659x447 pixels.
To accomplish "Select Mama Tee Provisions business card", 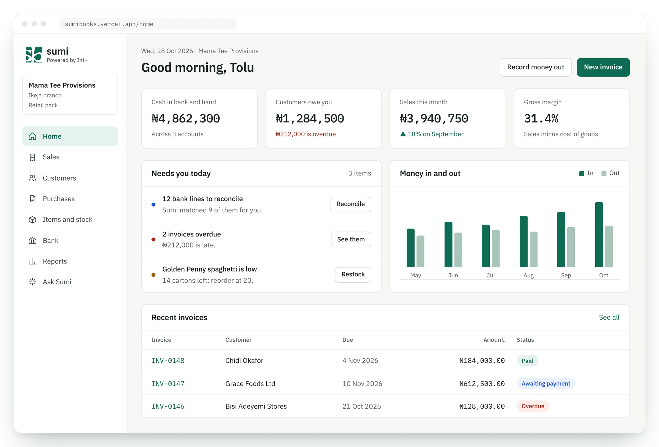I will point(70,95).
